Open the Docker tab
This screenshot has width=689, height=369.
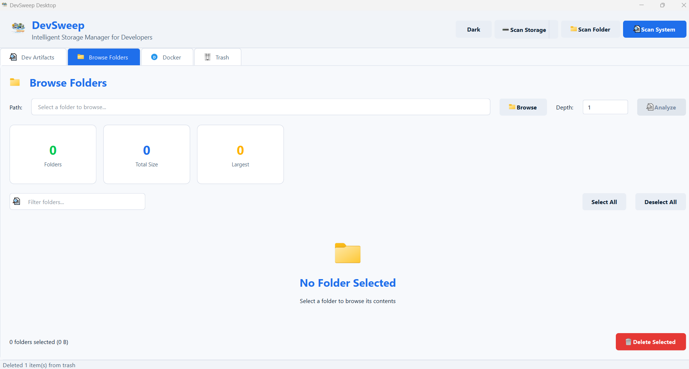[x=167, y=57]
